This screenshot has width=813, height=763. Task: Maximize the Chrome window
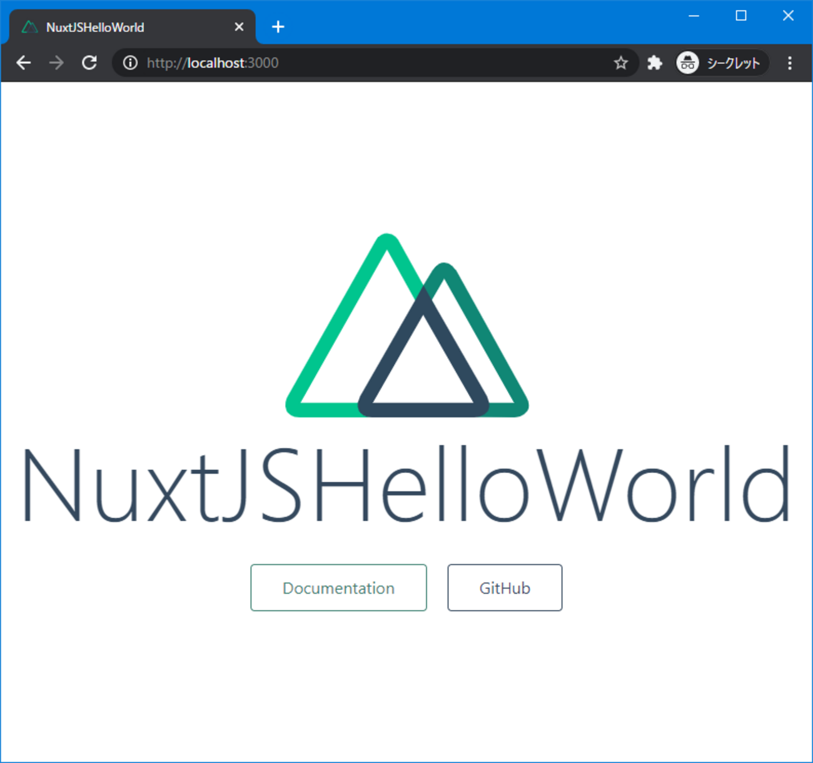tap(741, 16)
